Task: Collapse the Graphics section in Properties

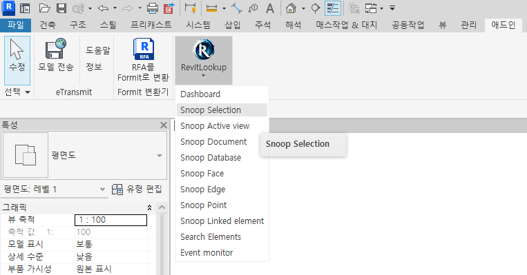Action: (x=149, y=207)
